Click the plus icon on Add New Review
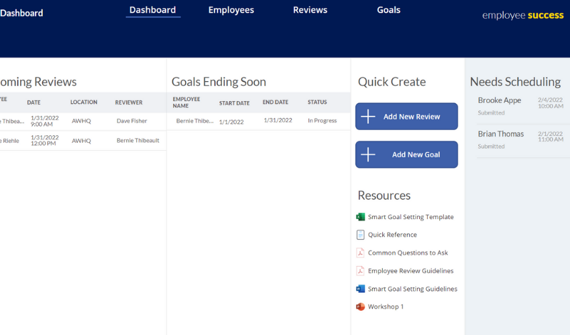The image size is (570, 335). click(x=368, y=117)
